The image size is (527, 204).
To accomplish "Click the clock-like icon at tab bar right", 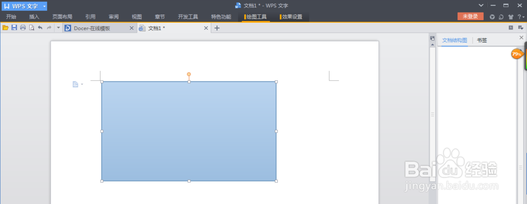I will [511, 28].
